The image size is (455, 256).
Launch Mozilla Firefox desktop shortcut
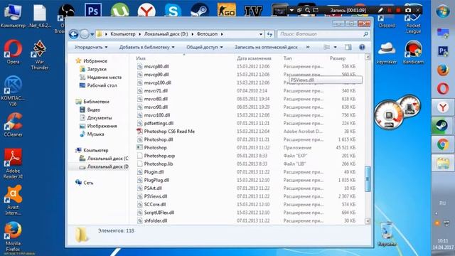tap(13, 237)
